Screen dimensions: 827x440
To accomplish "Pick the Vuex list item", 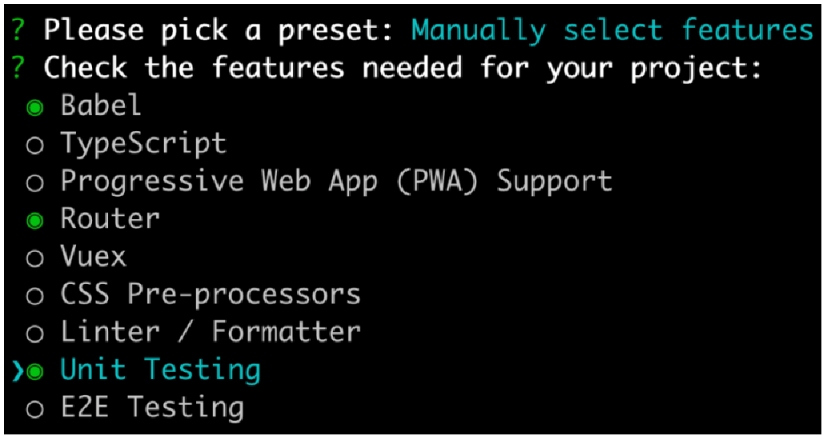I will 94,256.
